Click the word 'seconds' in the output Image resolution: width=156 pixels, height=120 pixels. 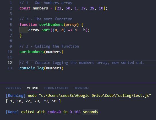[x=90, y=112]
